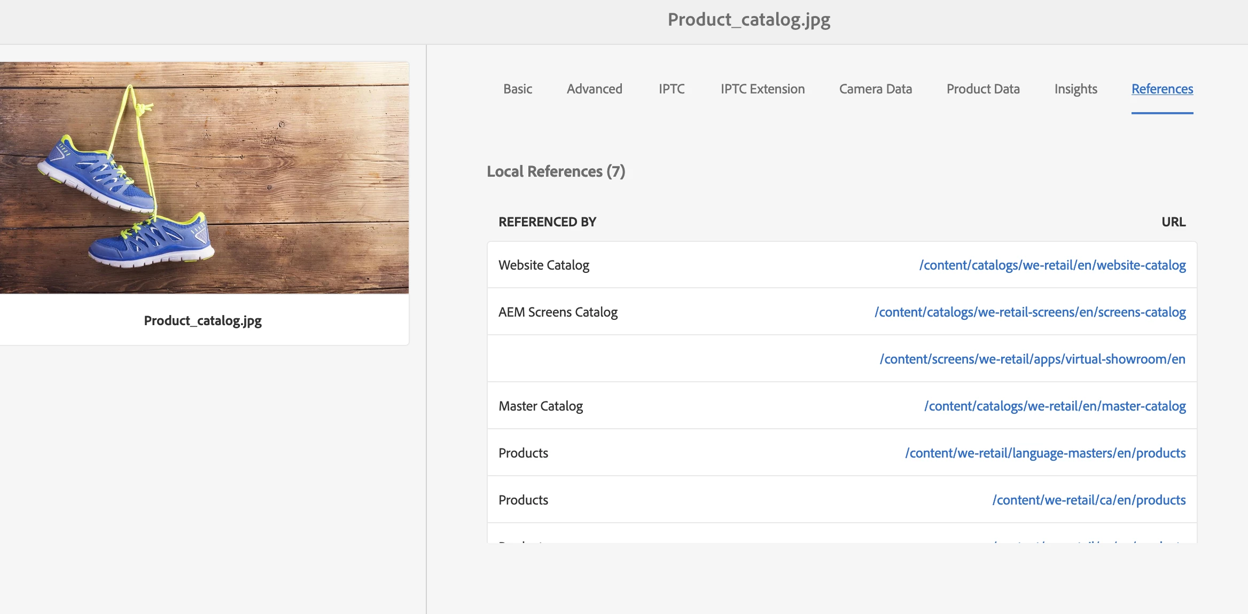Open the IPTC Extension tab
1248x614 pixels.
[762, 89]
